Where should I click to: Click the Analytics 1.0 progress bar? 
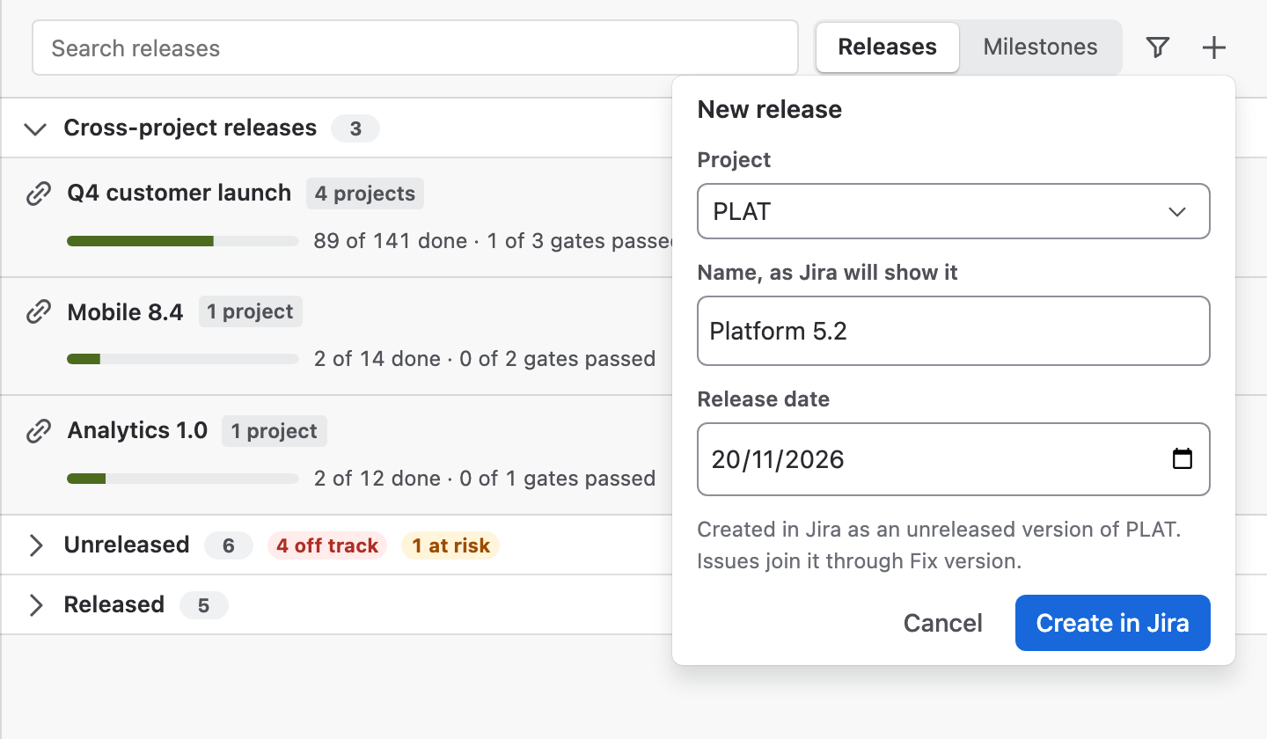click(x=183, y=479)
